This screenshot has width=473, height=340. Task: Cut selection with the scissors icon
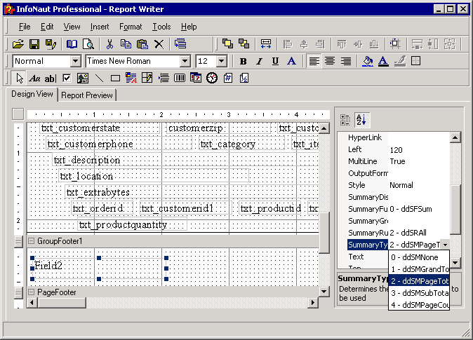click(109, 44)
